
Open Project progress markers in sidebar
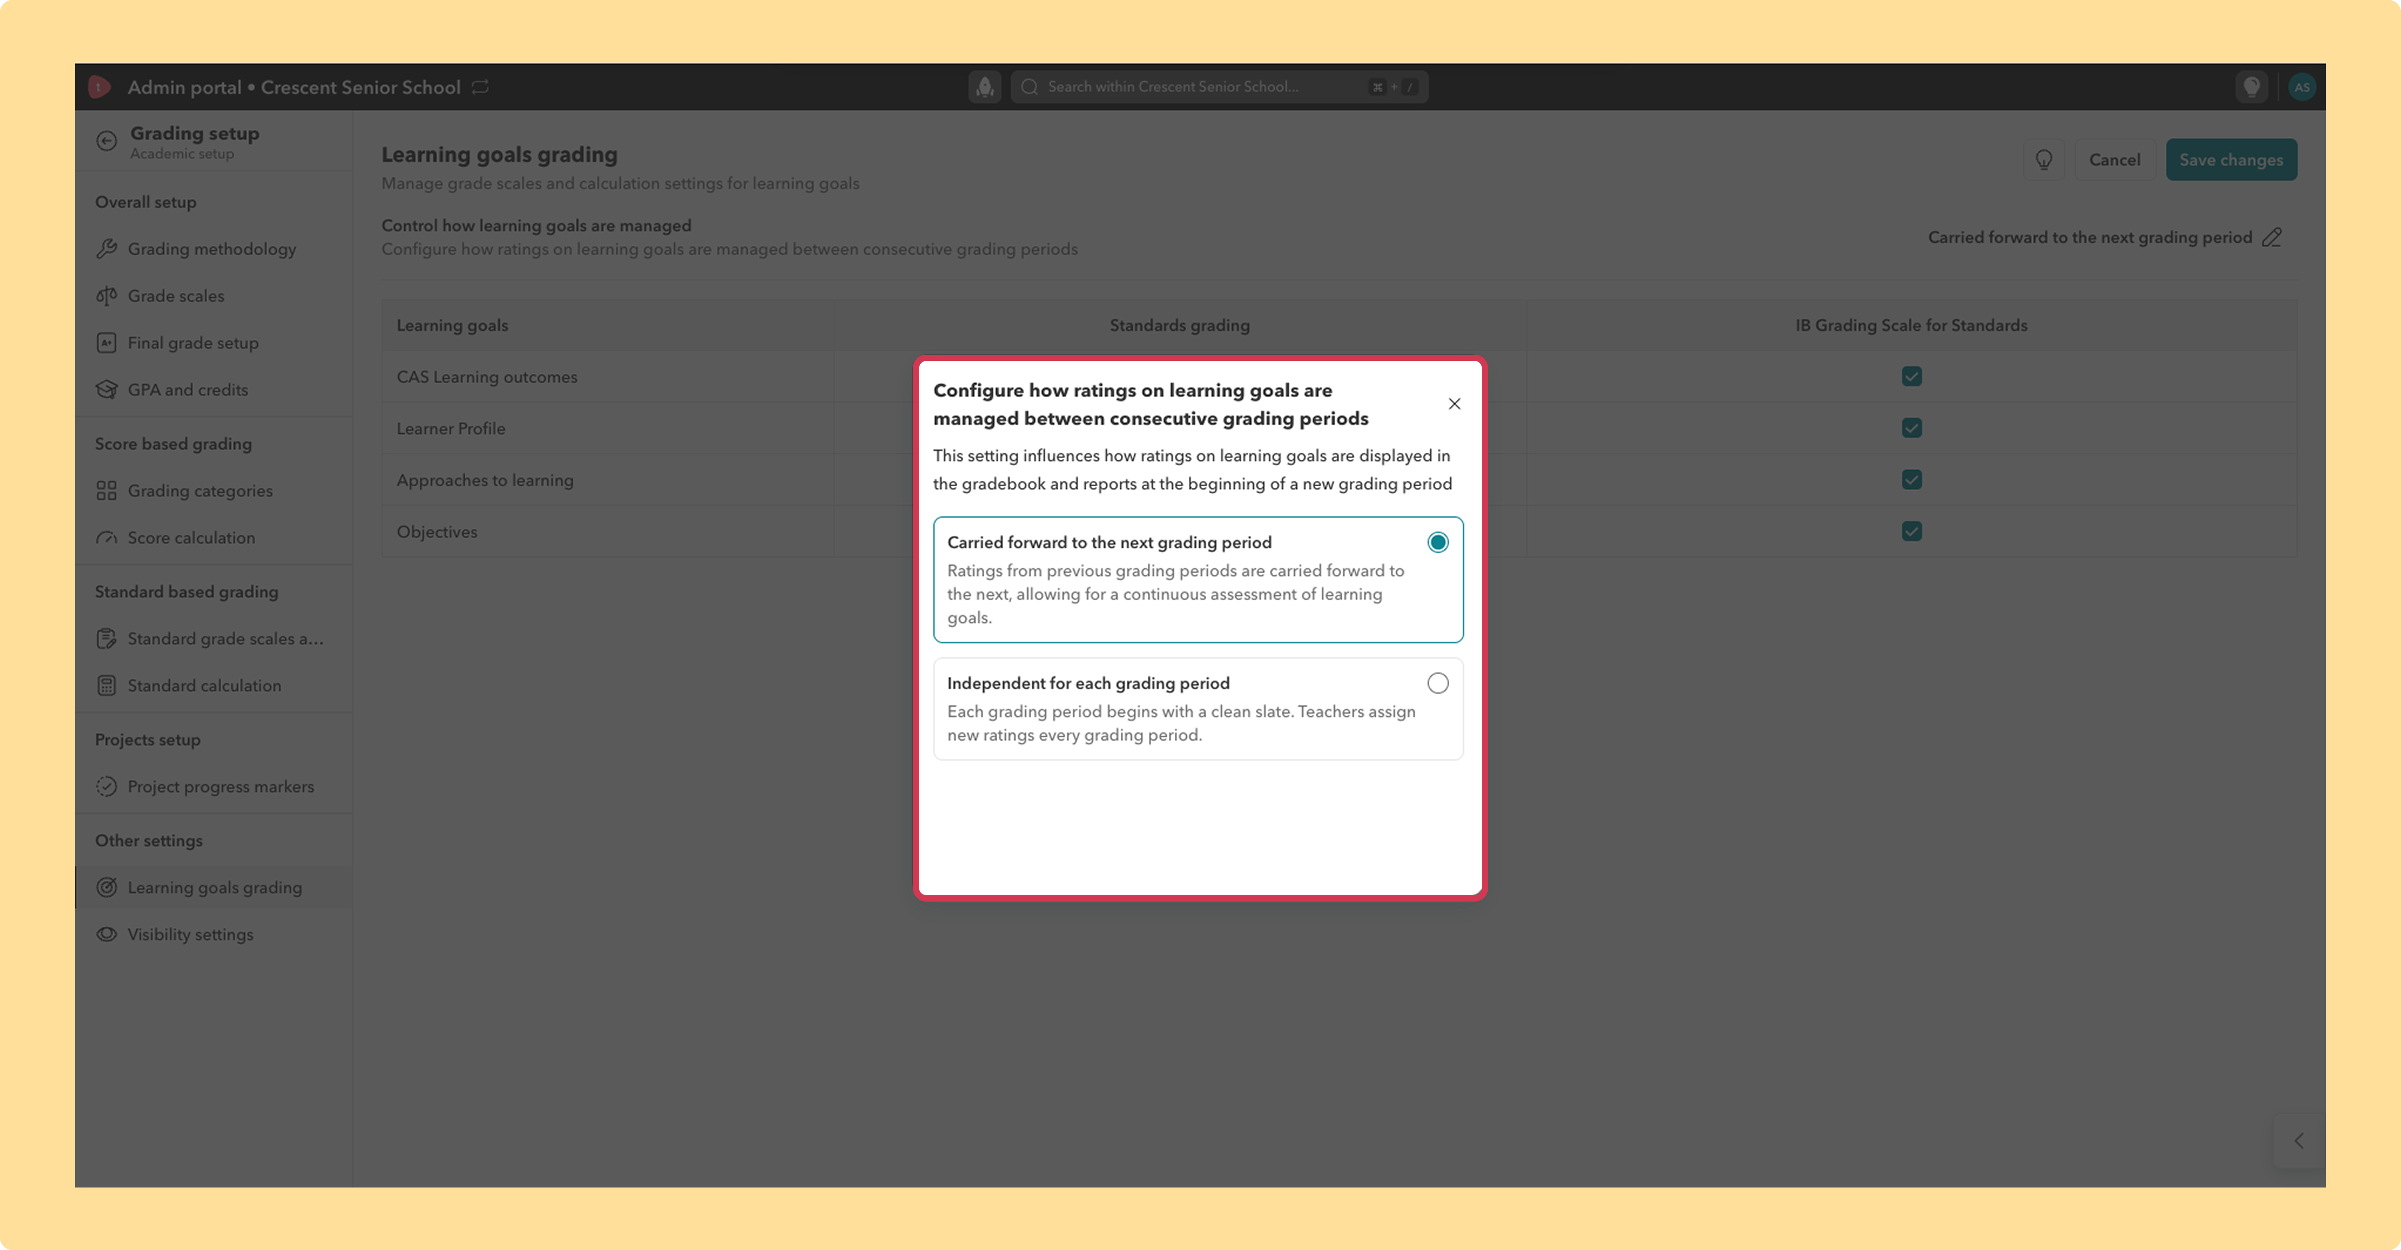pyautogui.click(x=213, y=786)
